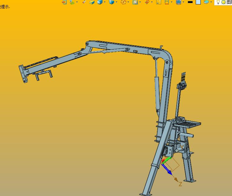Open dropdown beside blue monitor icon
This screenshot has width=232, height=196.
click(x=184, y=2)
